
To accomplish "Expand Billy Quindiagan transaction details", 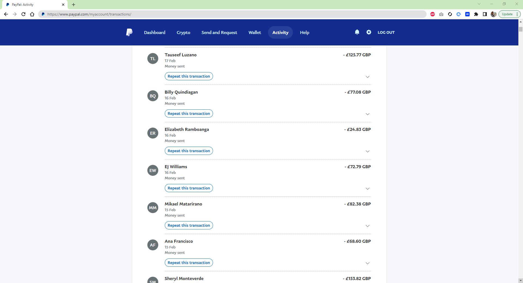I will coord(367,114).
